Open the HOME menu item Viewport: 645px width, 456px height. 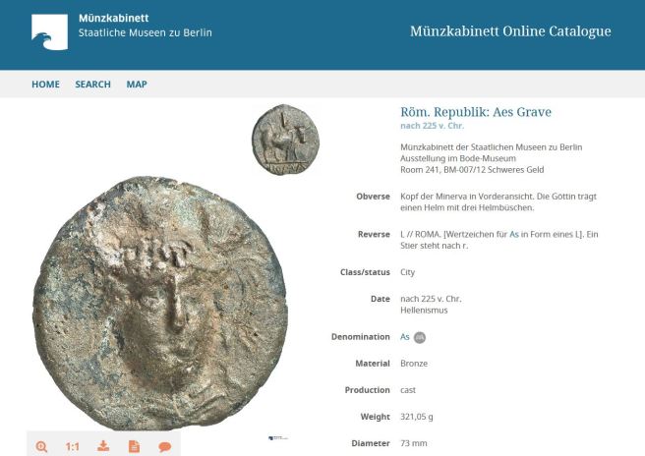pos(45,85)
